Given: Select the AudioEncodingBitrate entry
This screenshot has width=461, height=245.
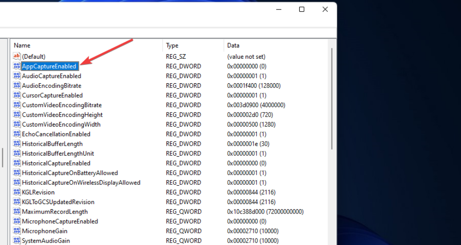Looking at the screenshot, I should click(x=51, y=86).
